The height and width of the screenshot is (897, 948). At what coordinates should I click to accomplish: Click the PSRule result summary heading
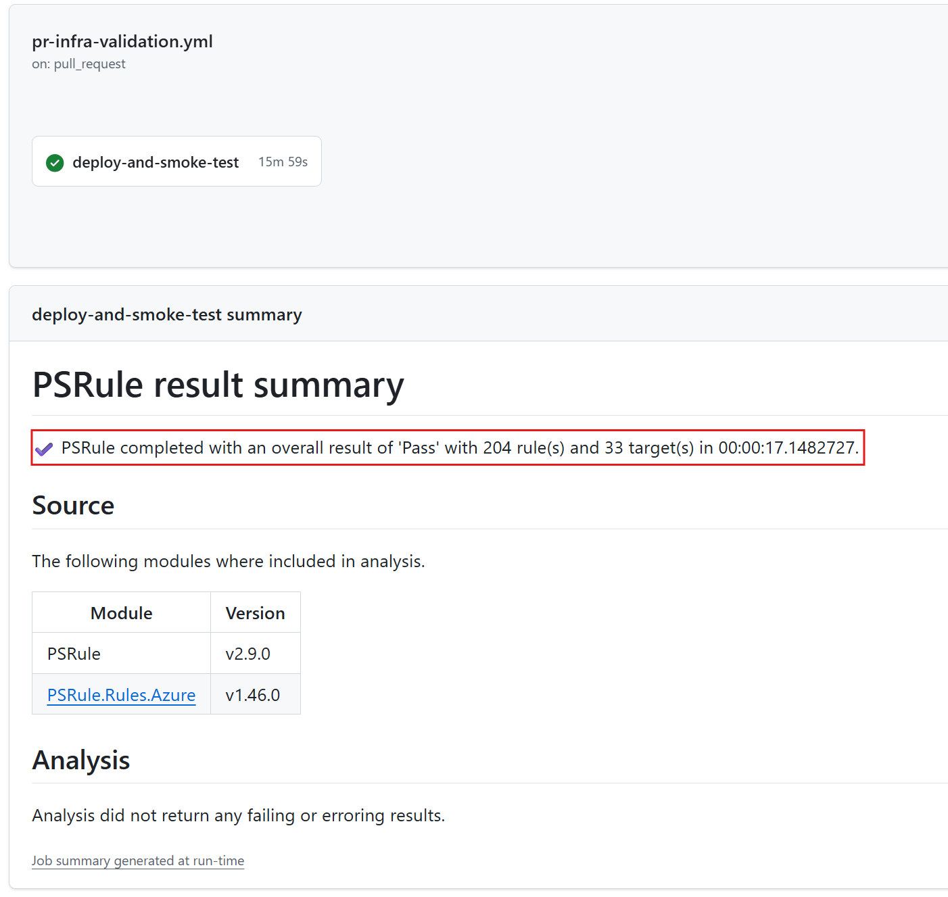[x=218, y=385]
